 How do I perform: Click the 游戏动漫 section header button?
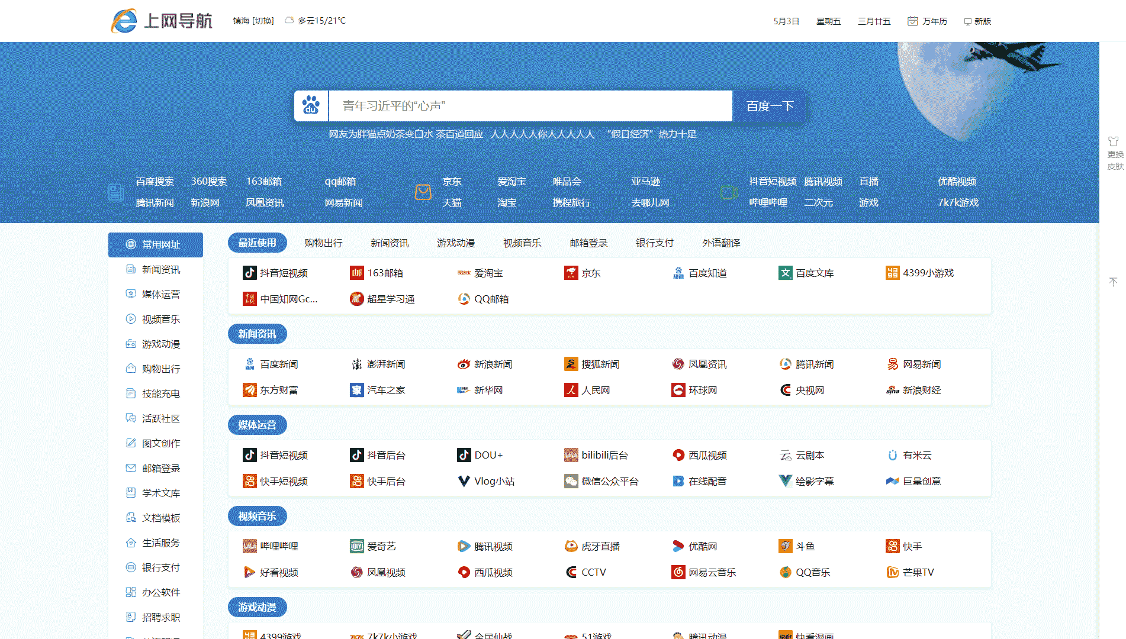[x=257, y=607]
